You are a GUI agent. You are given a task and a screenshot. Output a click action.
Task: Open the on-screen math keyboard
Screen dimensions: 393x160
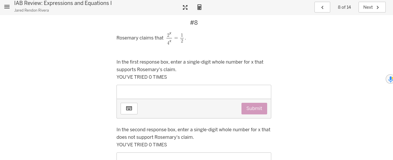[x=129, y=109]
